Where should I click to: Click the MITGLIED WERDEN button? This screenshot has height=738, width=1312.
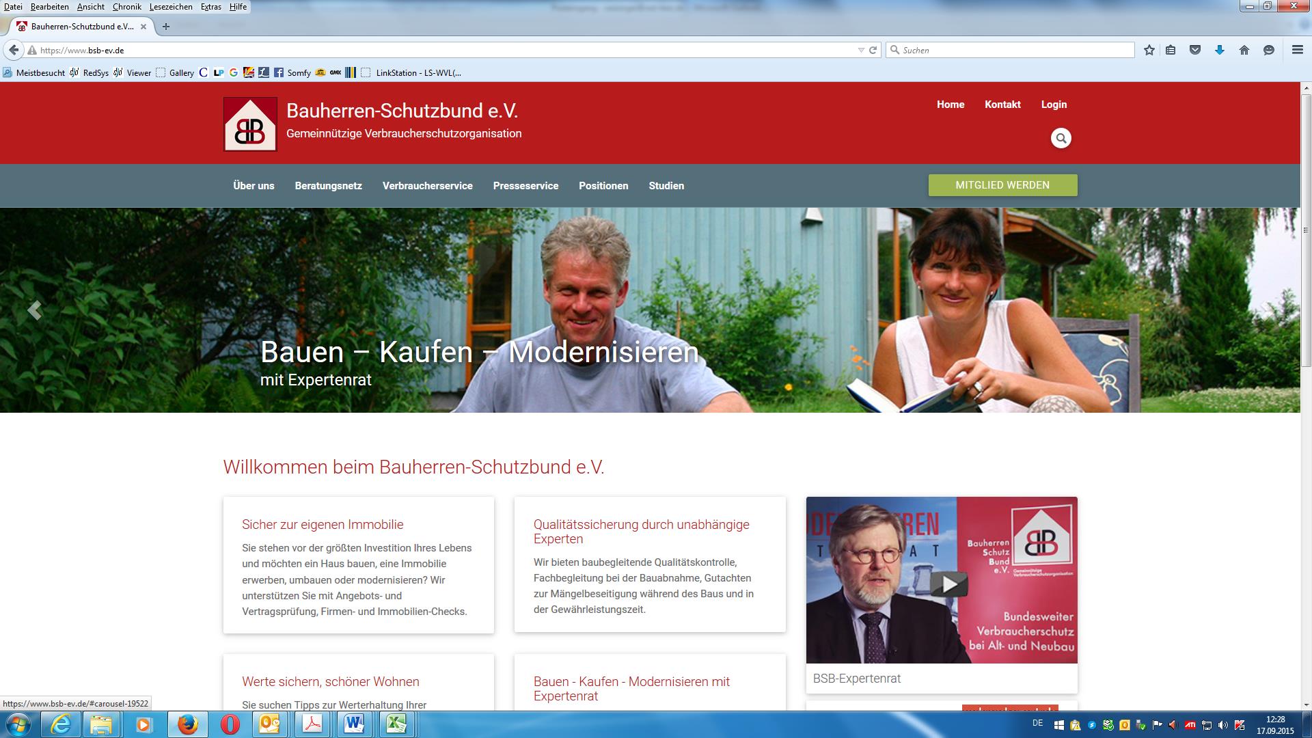[1002, 185]
